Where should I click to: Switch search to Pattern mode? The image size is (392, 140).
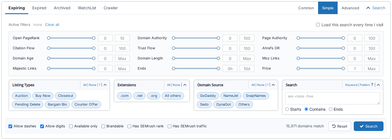coord(365,85)
